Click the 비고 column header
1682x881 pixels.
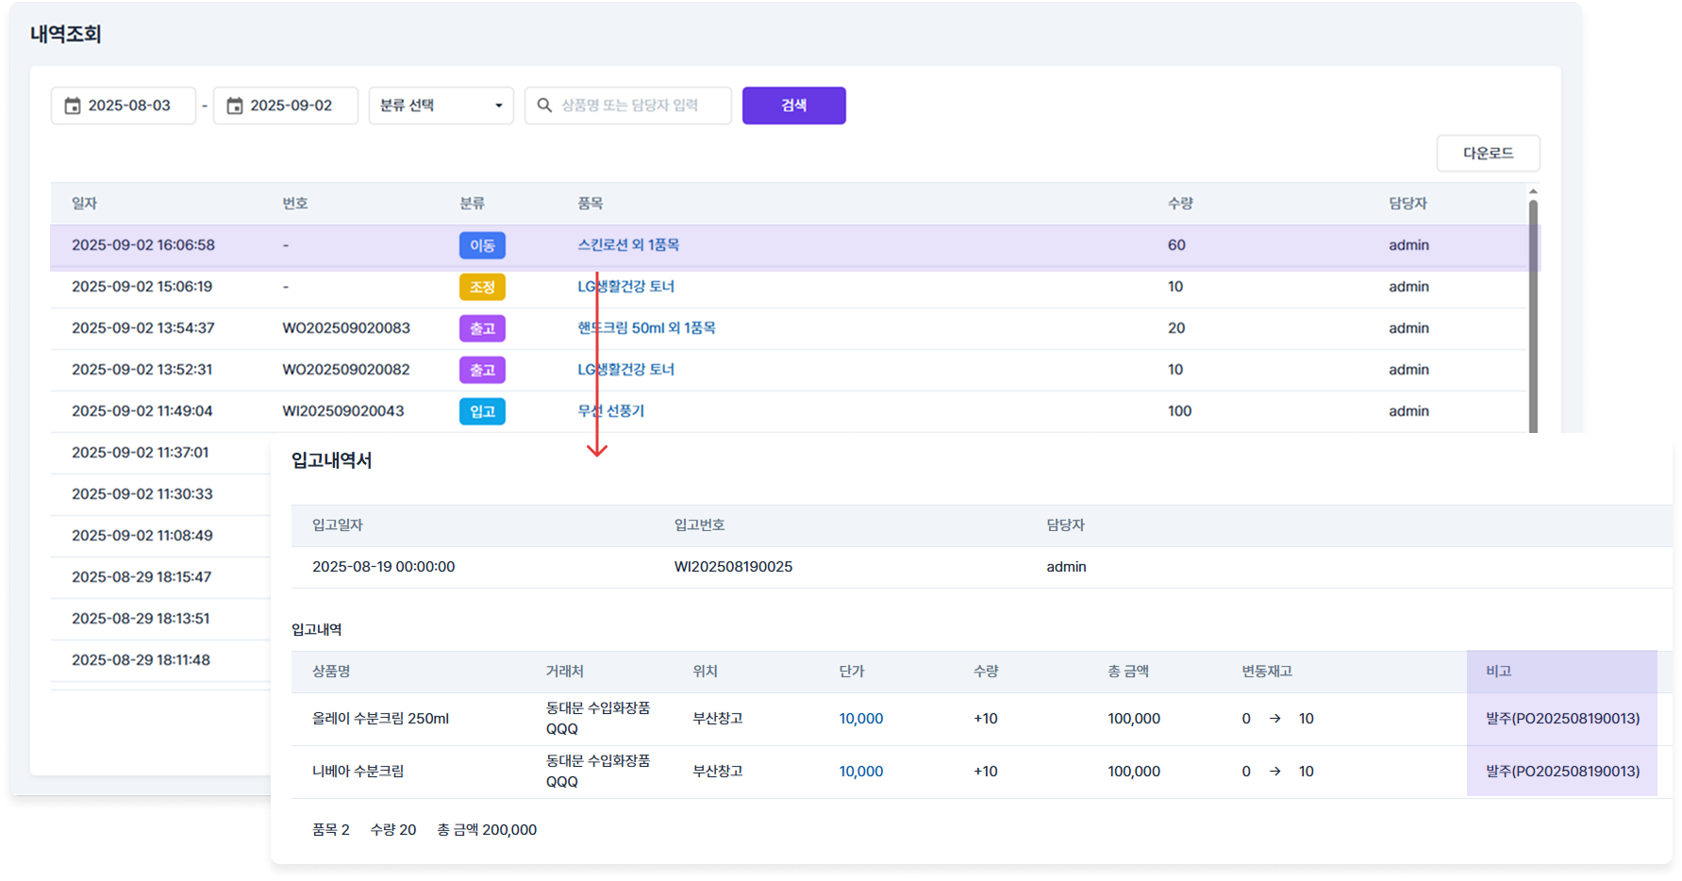1498,672
